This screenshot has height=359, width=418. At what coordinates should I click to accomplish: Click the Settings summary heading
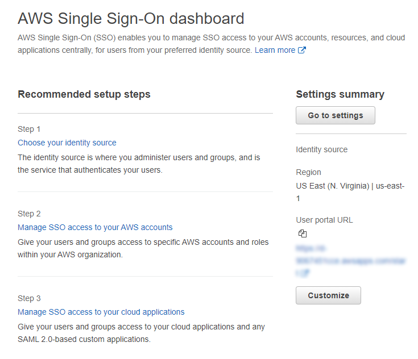[x=340, y=94]
